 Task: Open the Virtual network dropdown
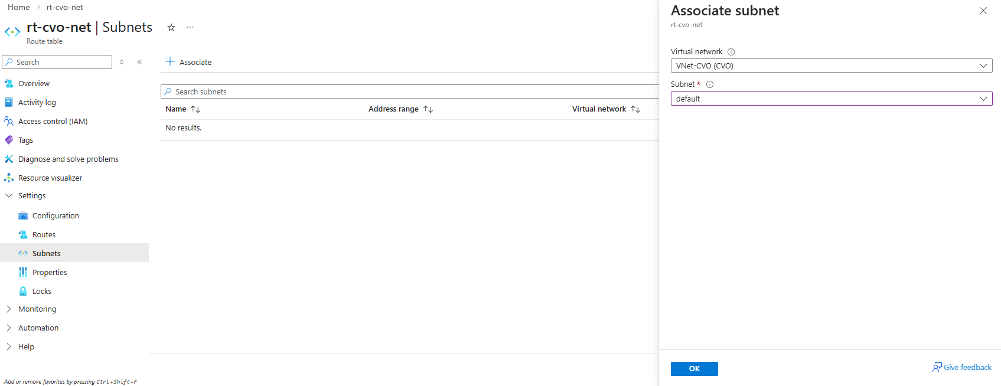(x=831, y=66)
